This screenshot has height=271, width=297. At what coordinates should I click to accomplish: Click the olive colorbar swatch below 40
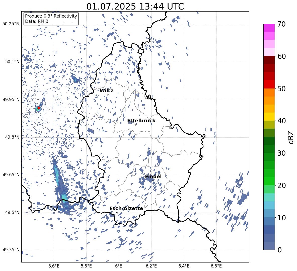tap(269, 125)
